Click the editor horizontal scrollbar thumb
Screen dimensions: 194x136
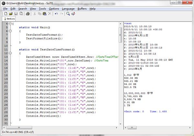pyautogui.click(x=19, y=128)
